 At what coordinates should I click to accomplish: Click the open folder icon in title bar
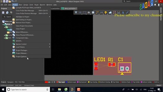10,1
